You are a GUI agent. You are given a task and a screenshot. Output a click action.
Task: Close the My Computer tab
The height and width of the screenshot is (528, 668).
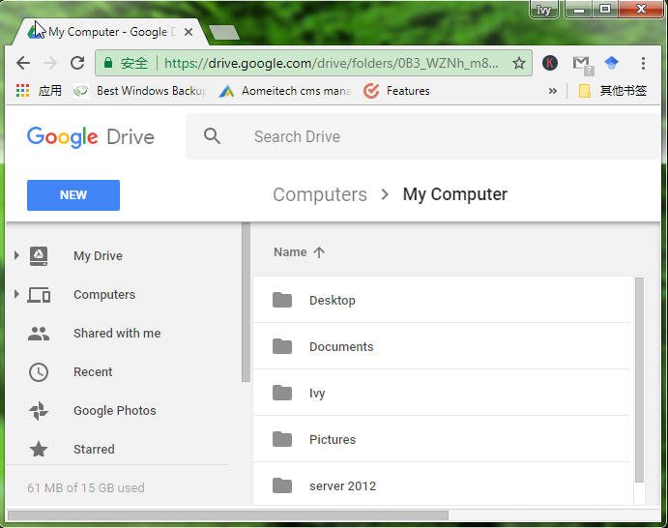click(189, 32)
